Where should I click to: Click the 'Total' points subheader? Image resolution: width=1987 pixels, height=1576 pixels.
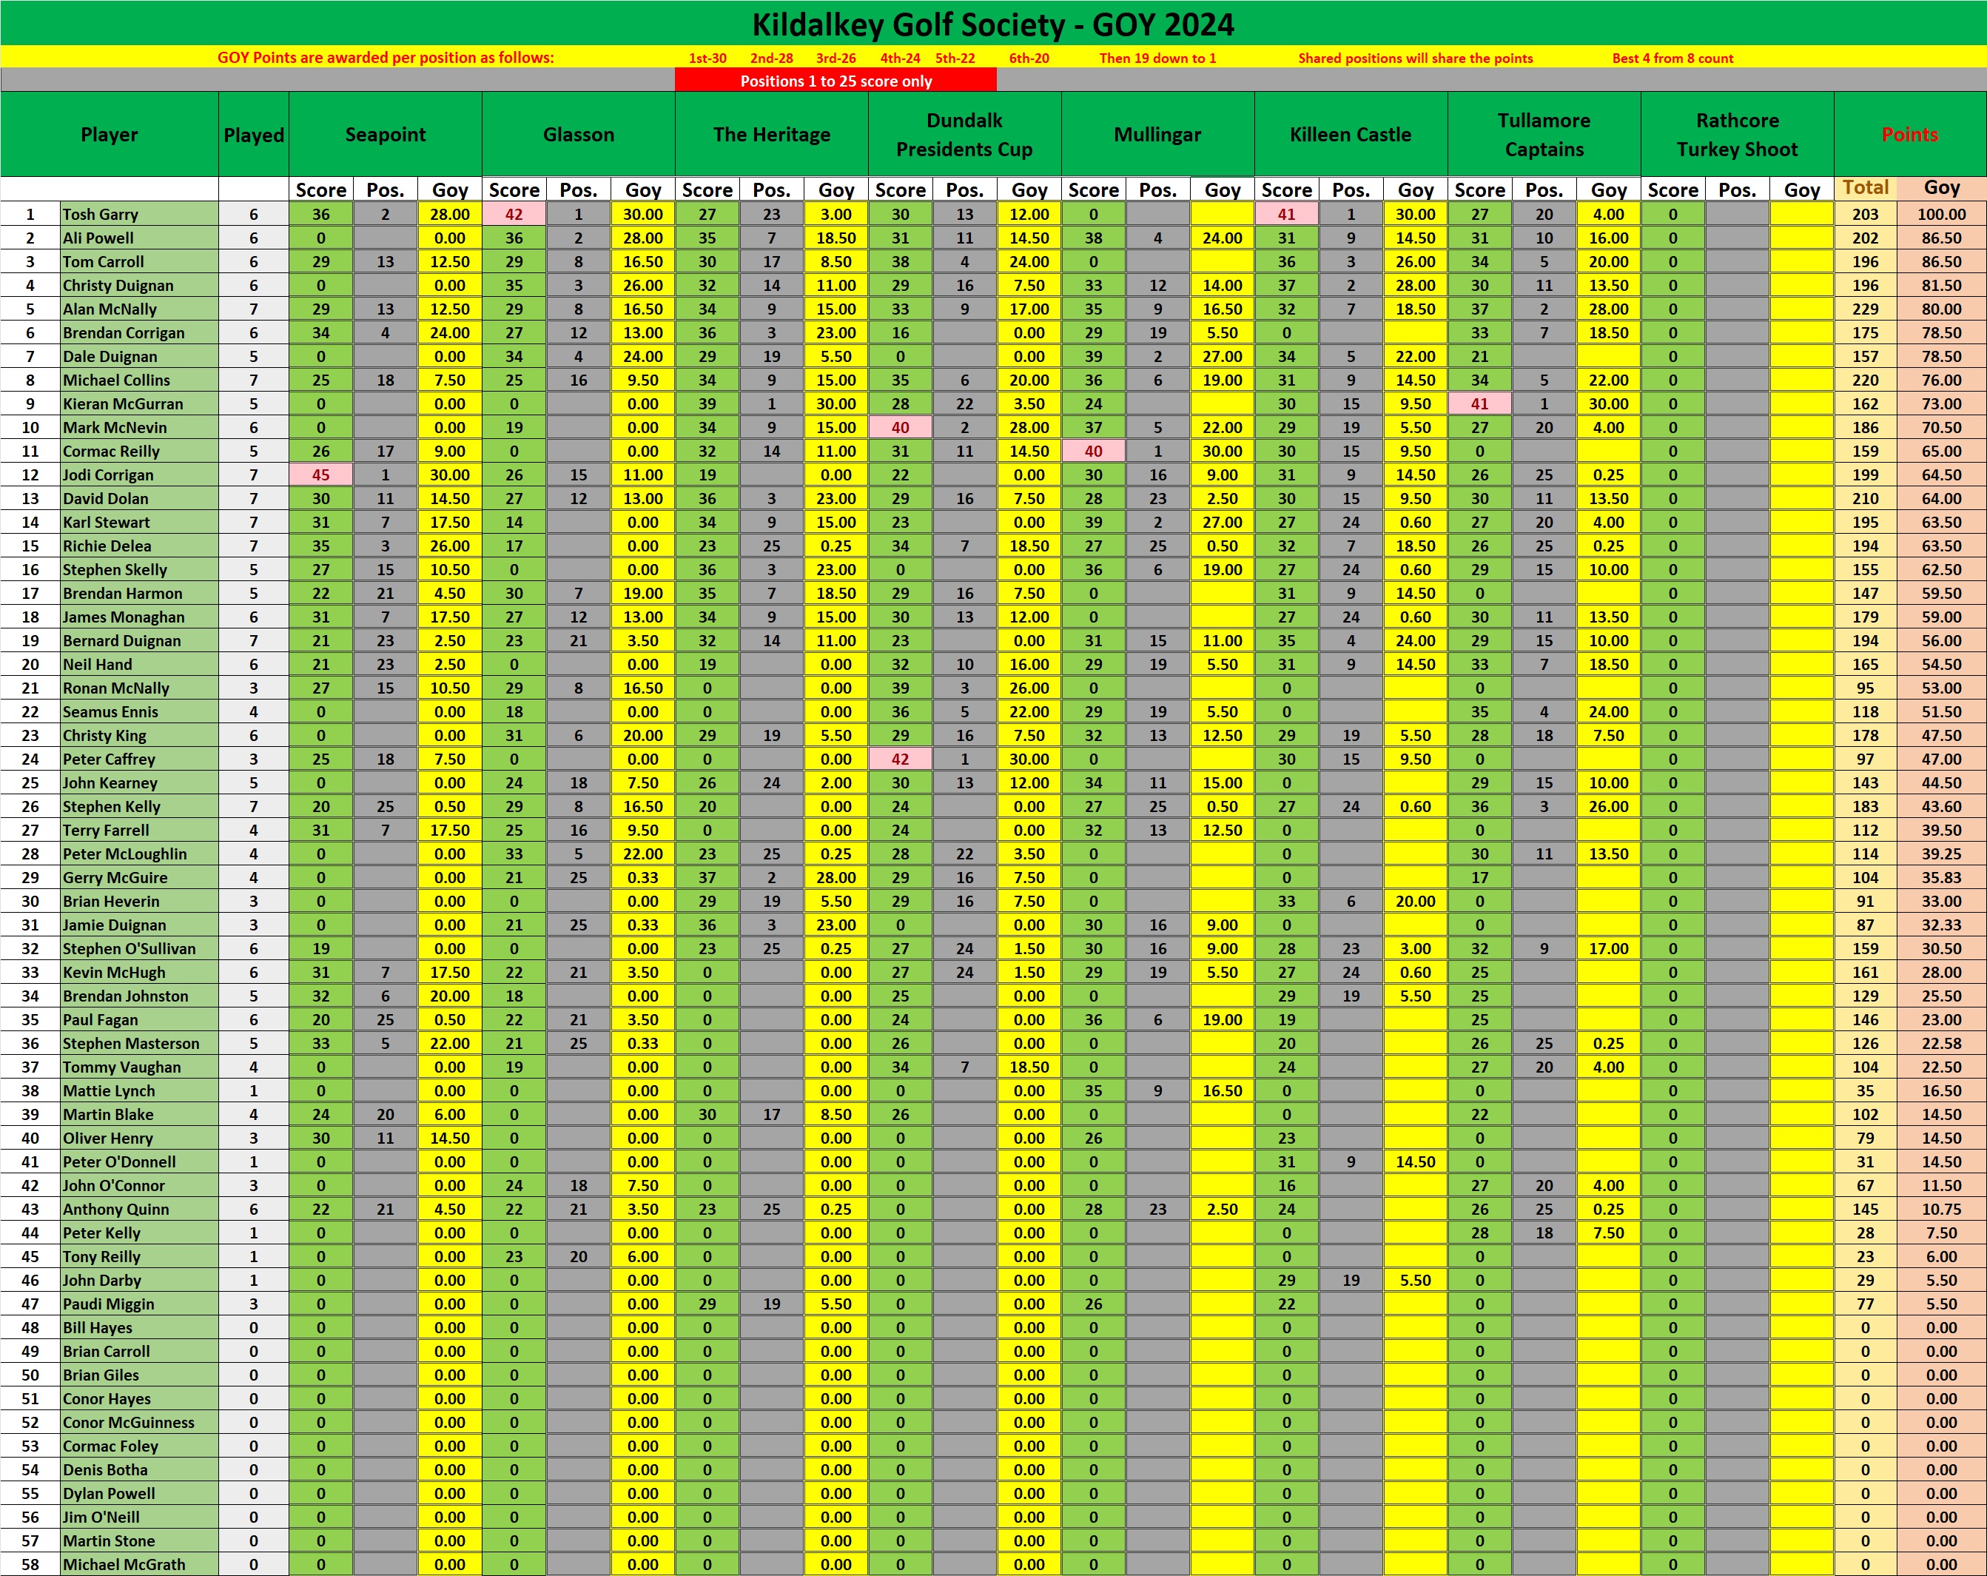1866,188
